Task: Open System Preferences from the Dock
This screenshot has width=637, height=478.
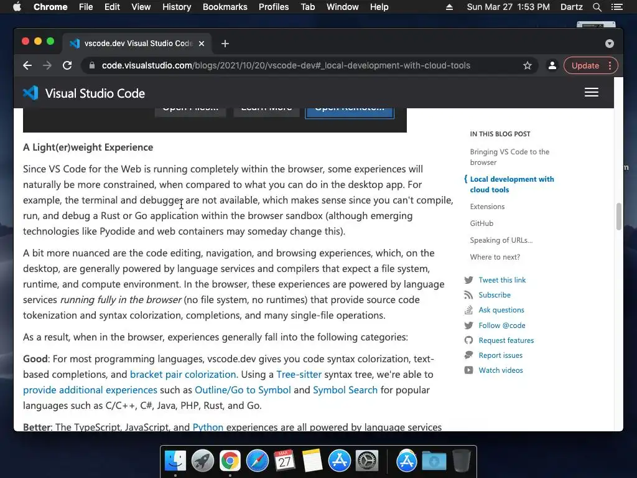Action: [367, 461]
